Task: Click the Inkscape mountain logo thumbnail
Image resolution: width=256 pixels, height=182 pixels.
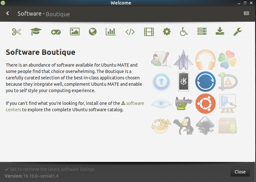Action: [x=205, y=126]
